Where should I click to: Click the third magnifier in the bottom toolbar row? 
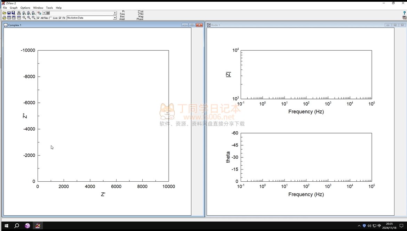33,18
